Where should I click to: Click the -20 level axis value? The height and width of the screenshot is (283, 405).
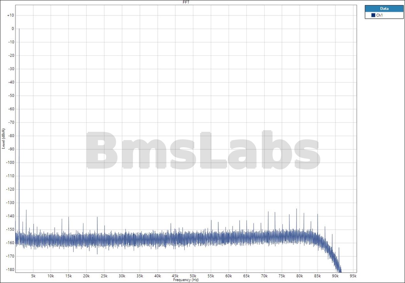pos(11,55)
